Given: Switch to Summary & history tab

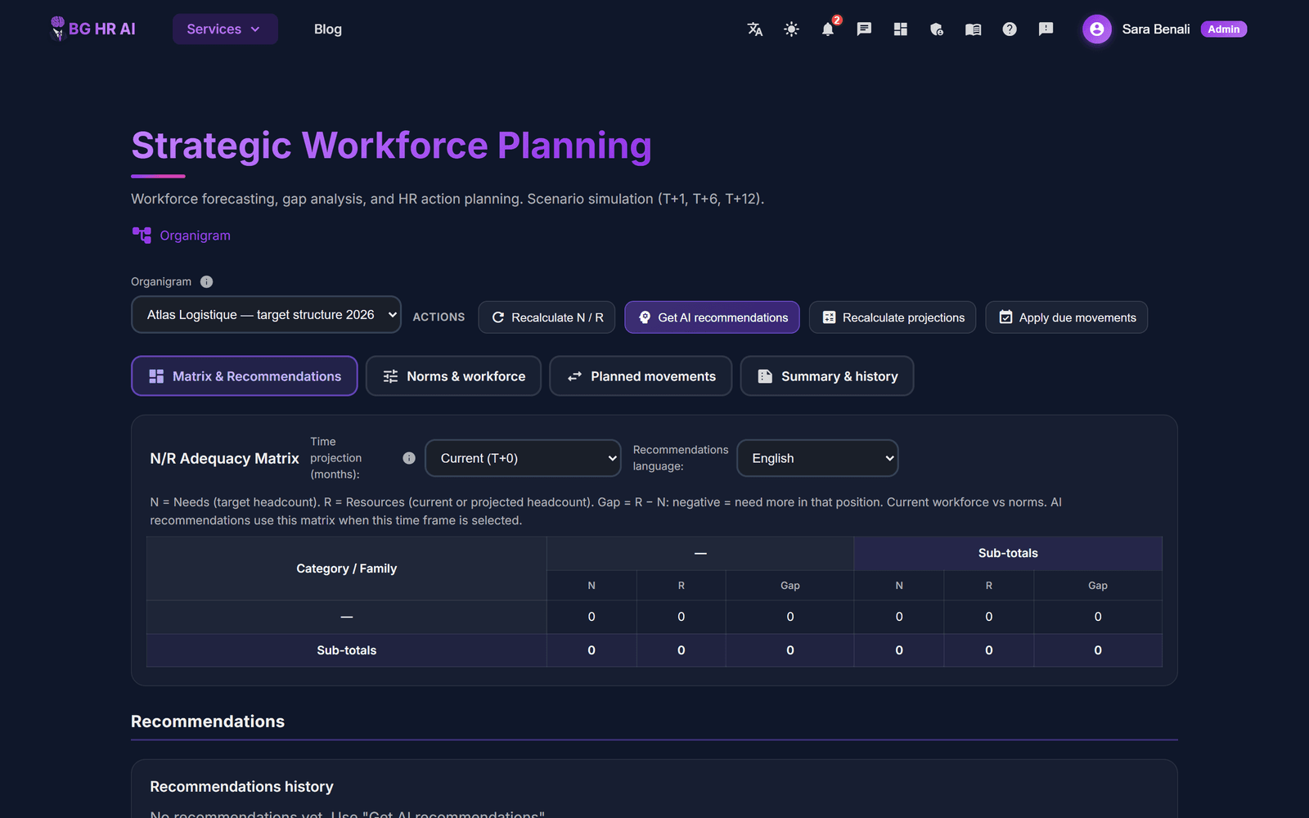Looking at the screenshot, I should pyautogui.click(x=827, y=376).
